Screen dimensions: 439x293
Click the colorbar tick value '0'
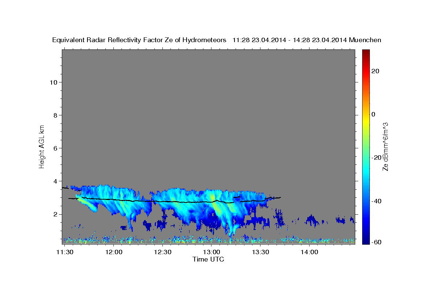coord(373,114)
